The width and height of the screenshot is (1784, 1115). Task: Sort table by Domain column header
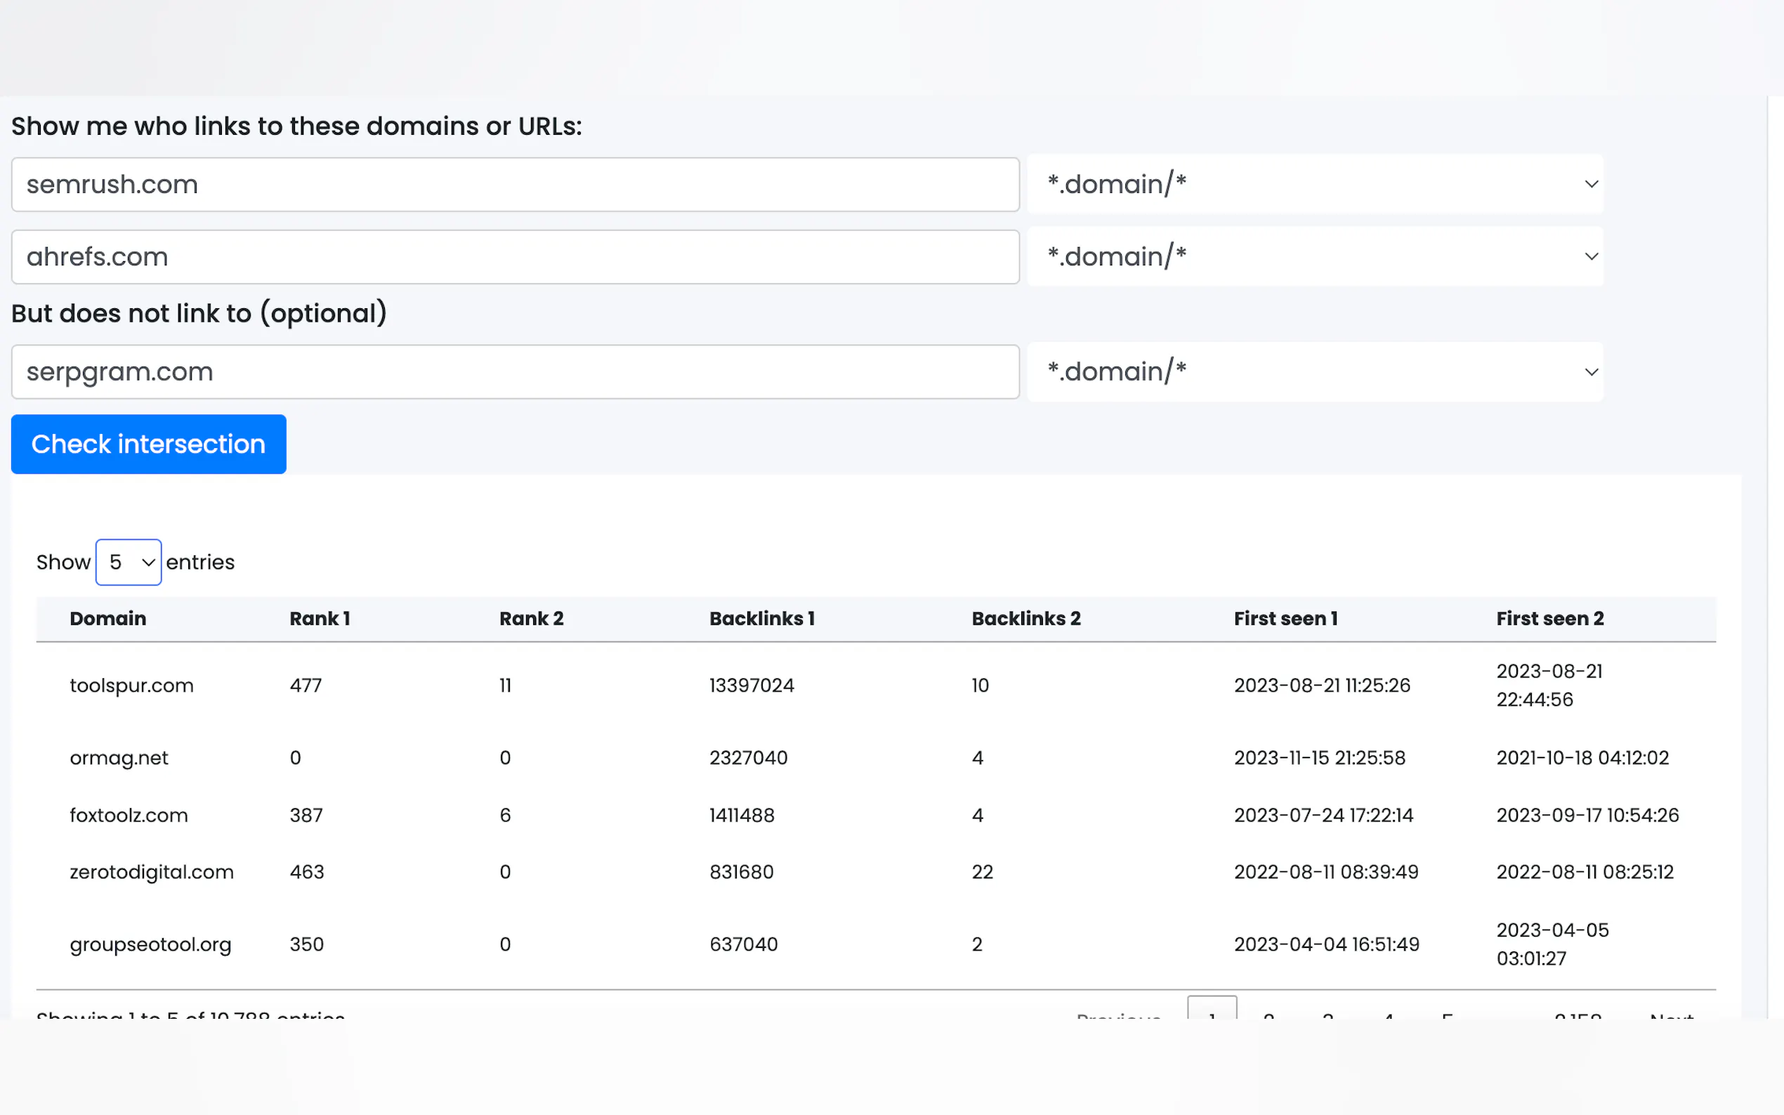[x=107, y=619]
